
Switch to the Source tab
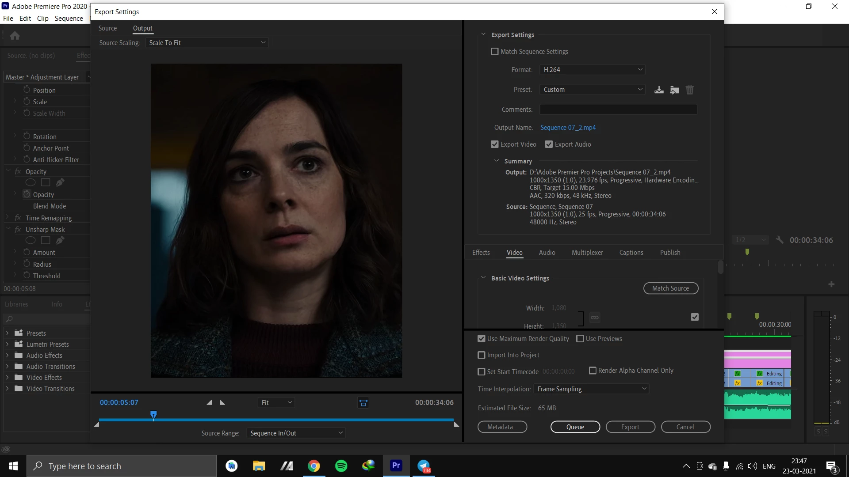107,28
